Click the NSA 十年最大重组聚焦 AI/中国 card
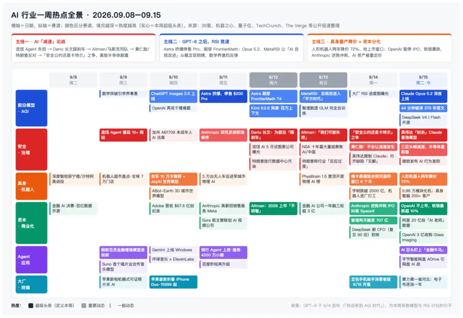463x318 pixels. 323,150
